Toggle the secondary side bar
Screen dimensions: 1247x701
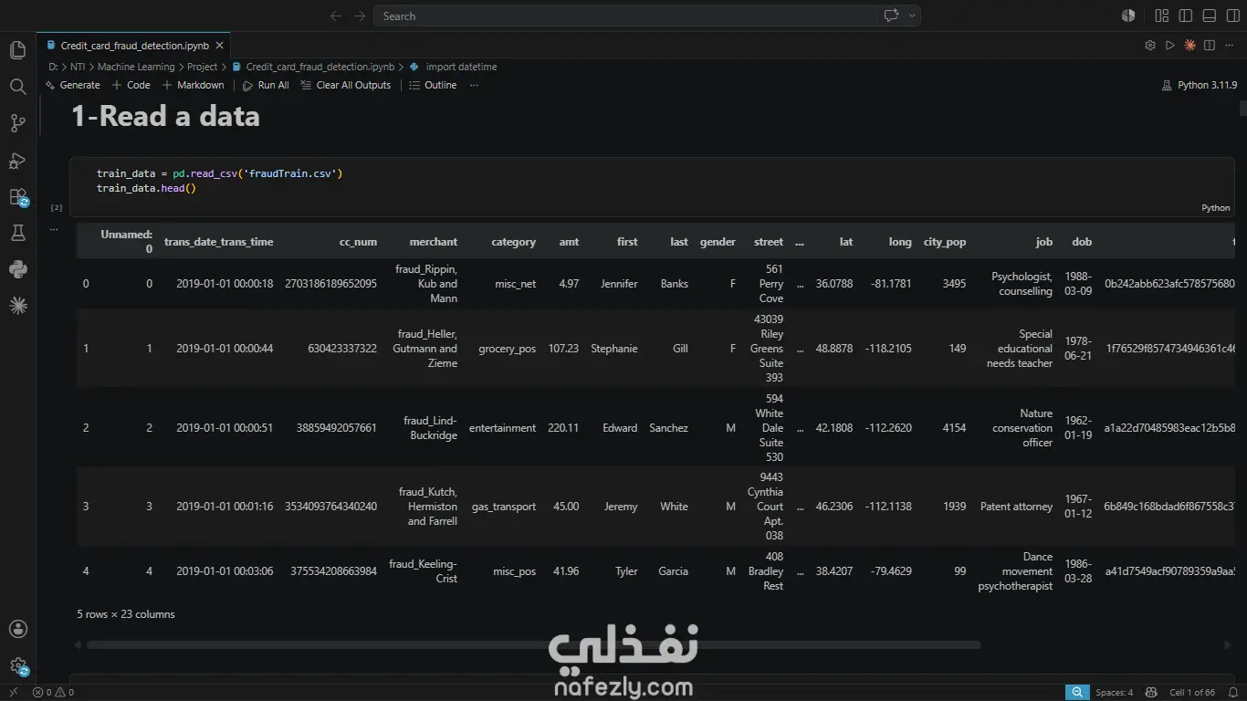point(1233,16)
